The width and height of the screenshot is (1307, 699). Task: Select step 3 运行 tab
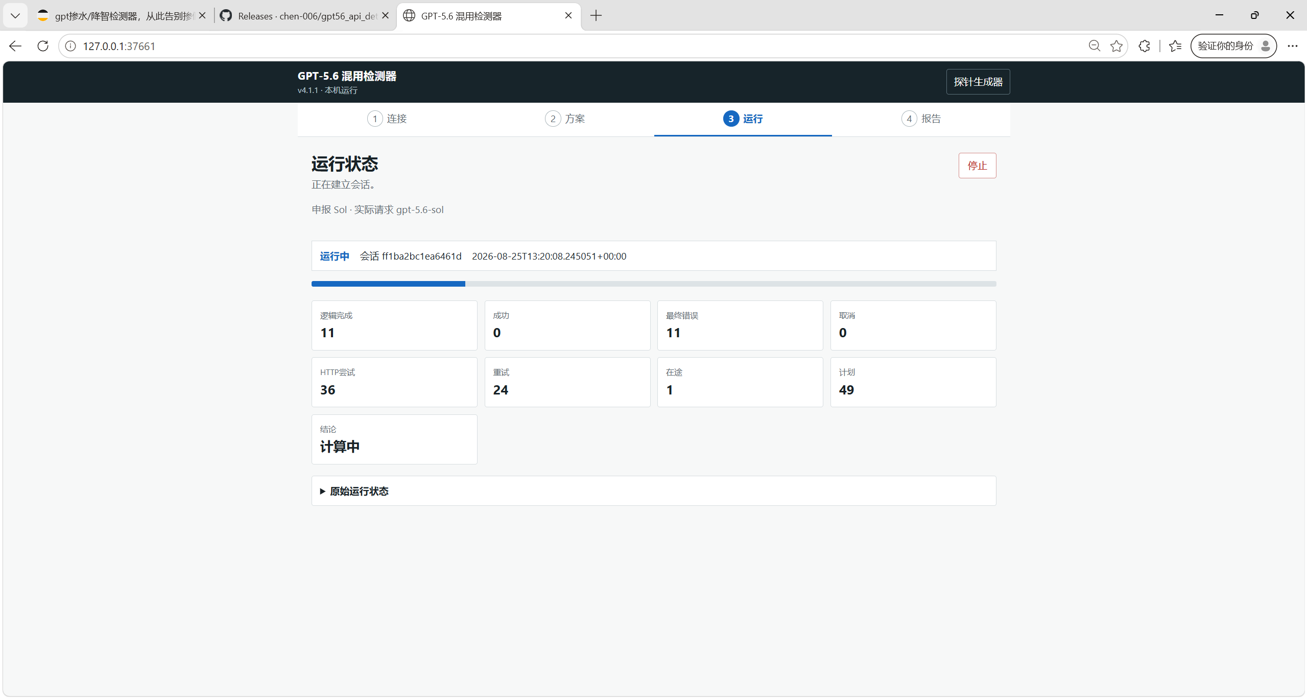[743, 119]
